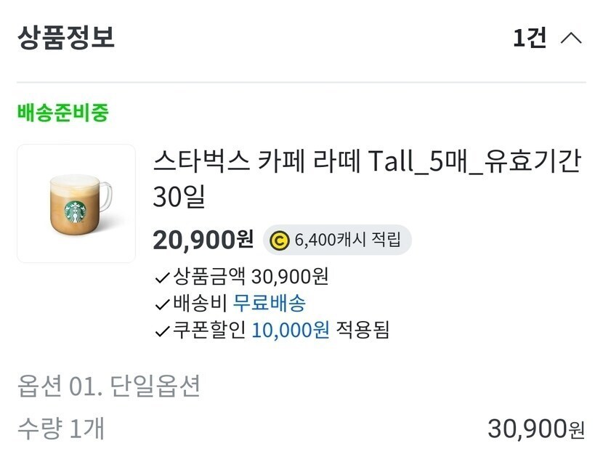Viewport: 603px width, 454px height.
Task: Click the 배송준비중 status label
Action: 62,113
